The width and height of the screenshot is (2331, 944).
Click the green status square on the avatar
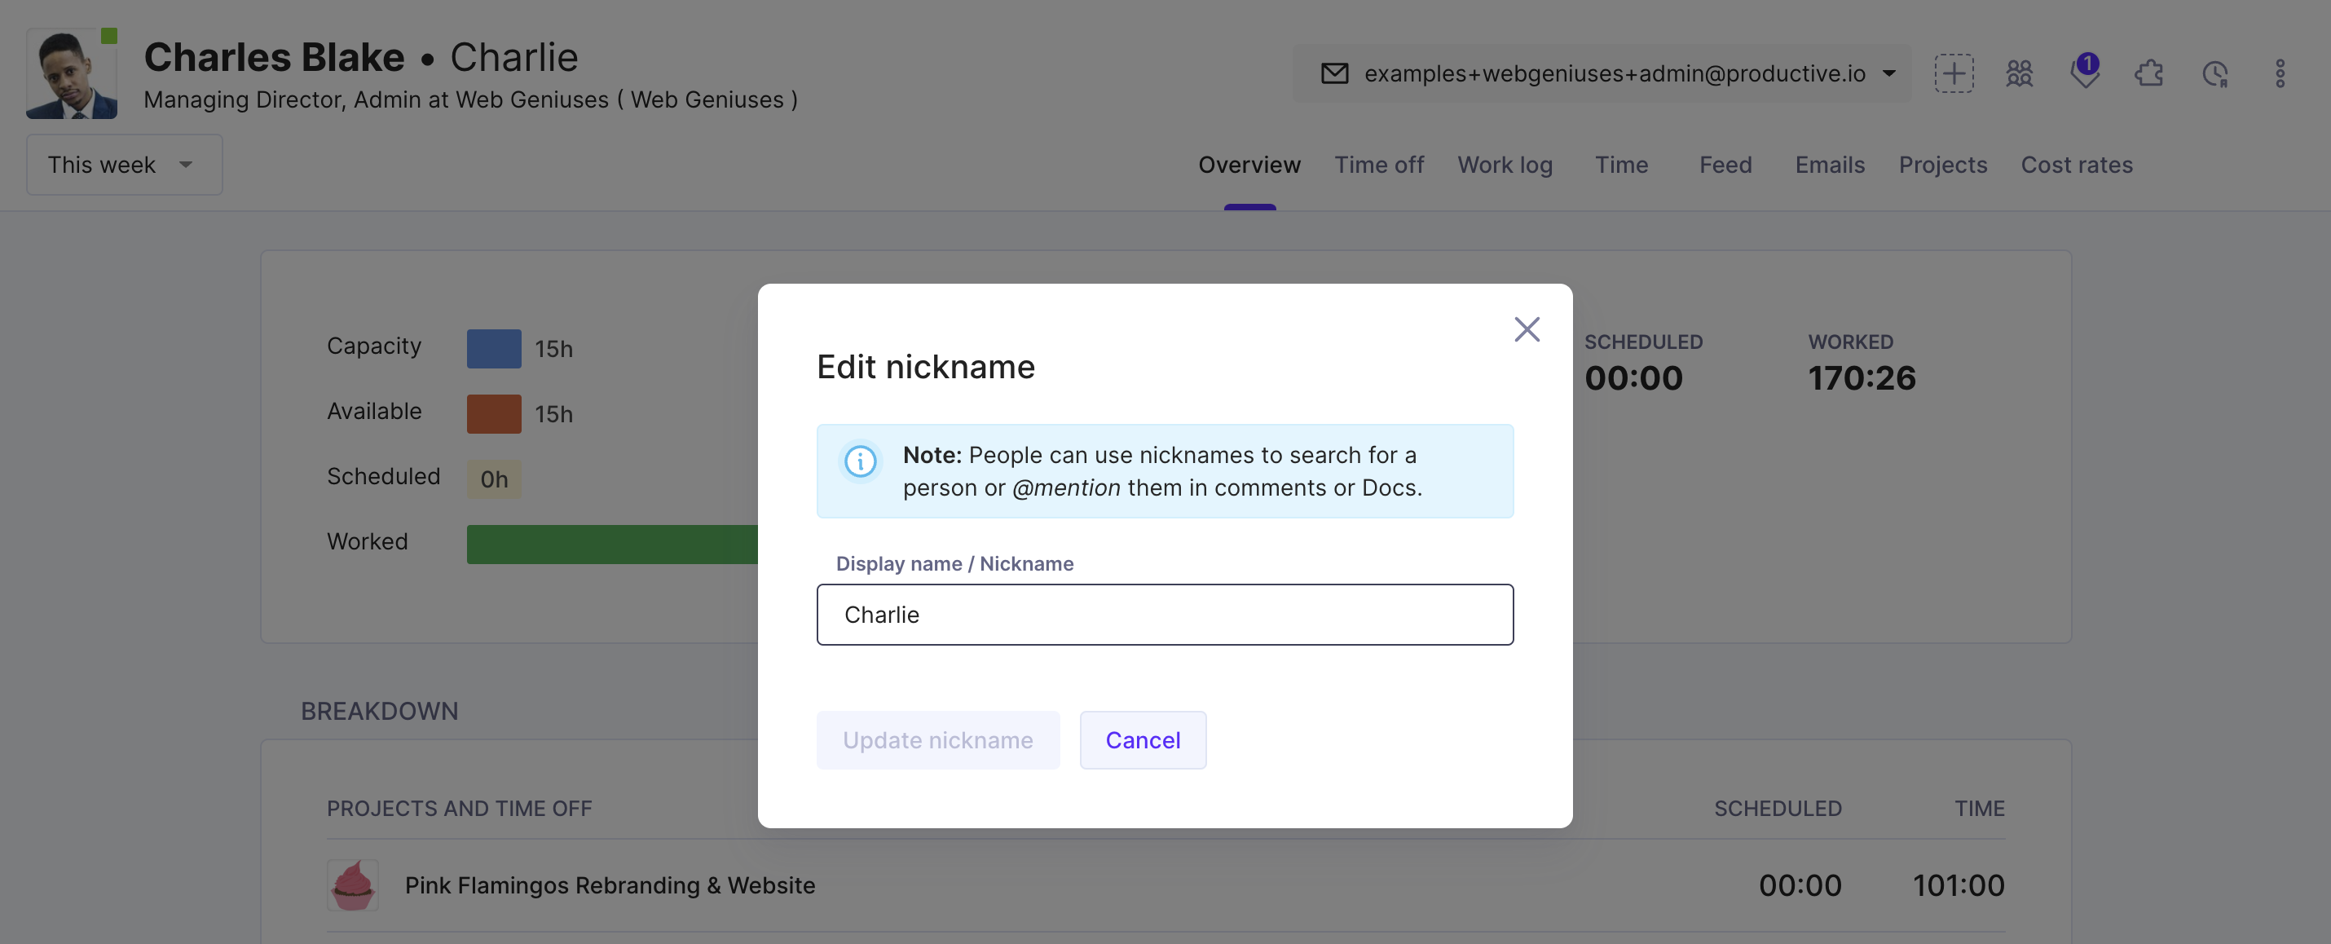pos(108,36)
